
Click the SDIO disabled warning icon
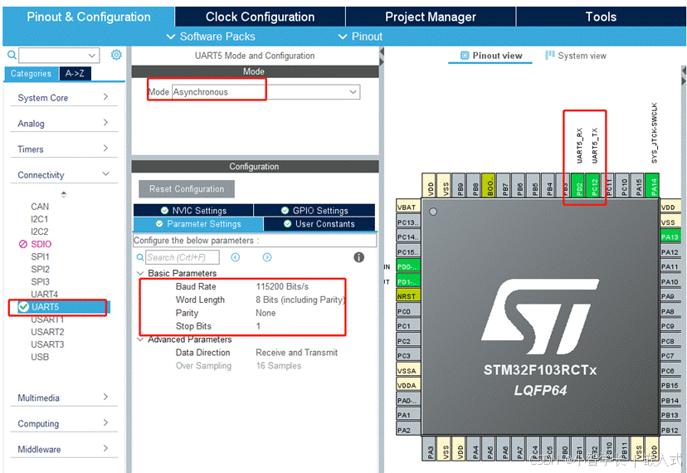(22, 244)
